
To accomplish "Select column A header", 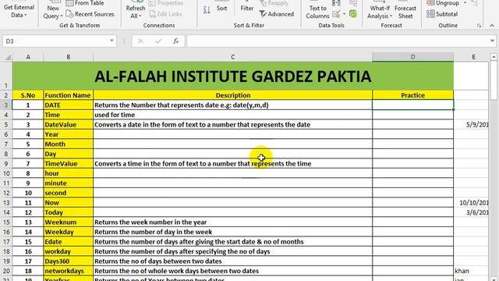I will pos(28,57).
